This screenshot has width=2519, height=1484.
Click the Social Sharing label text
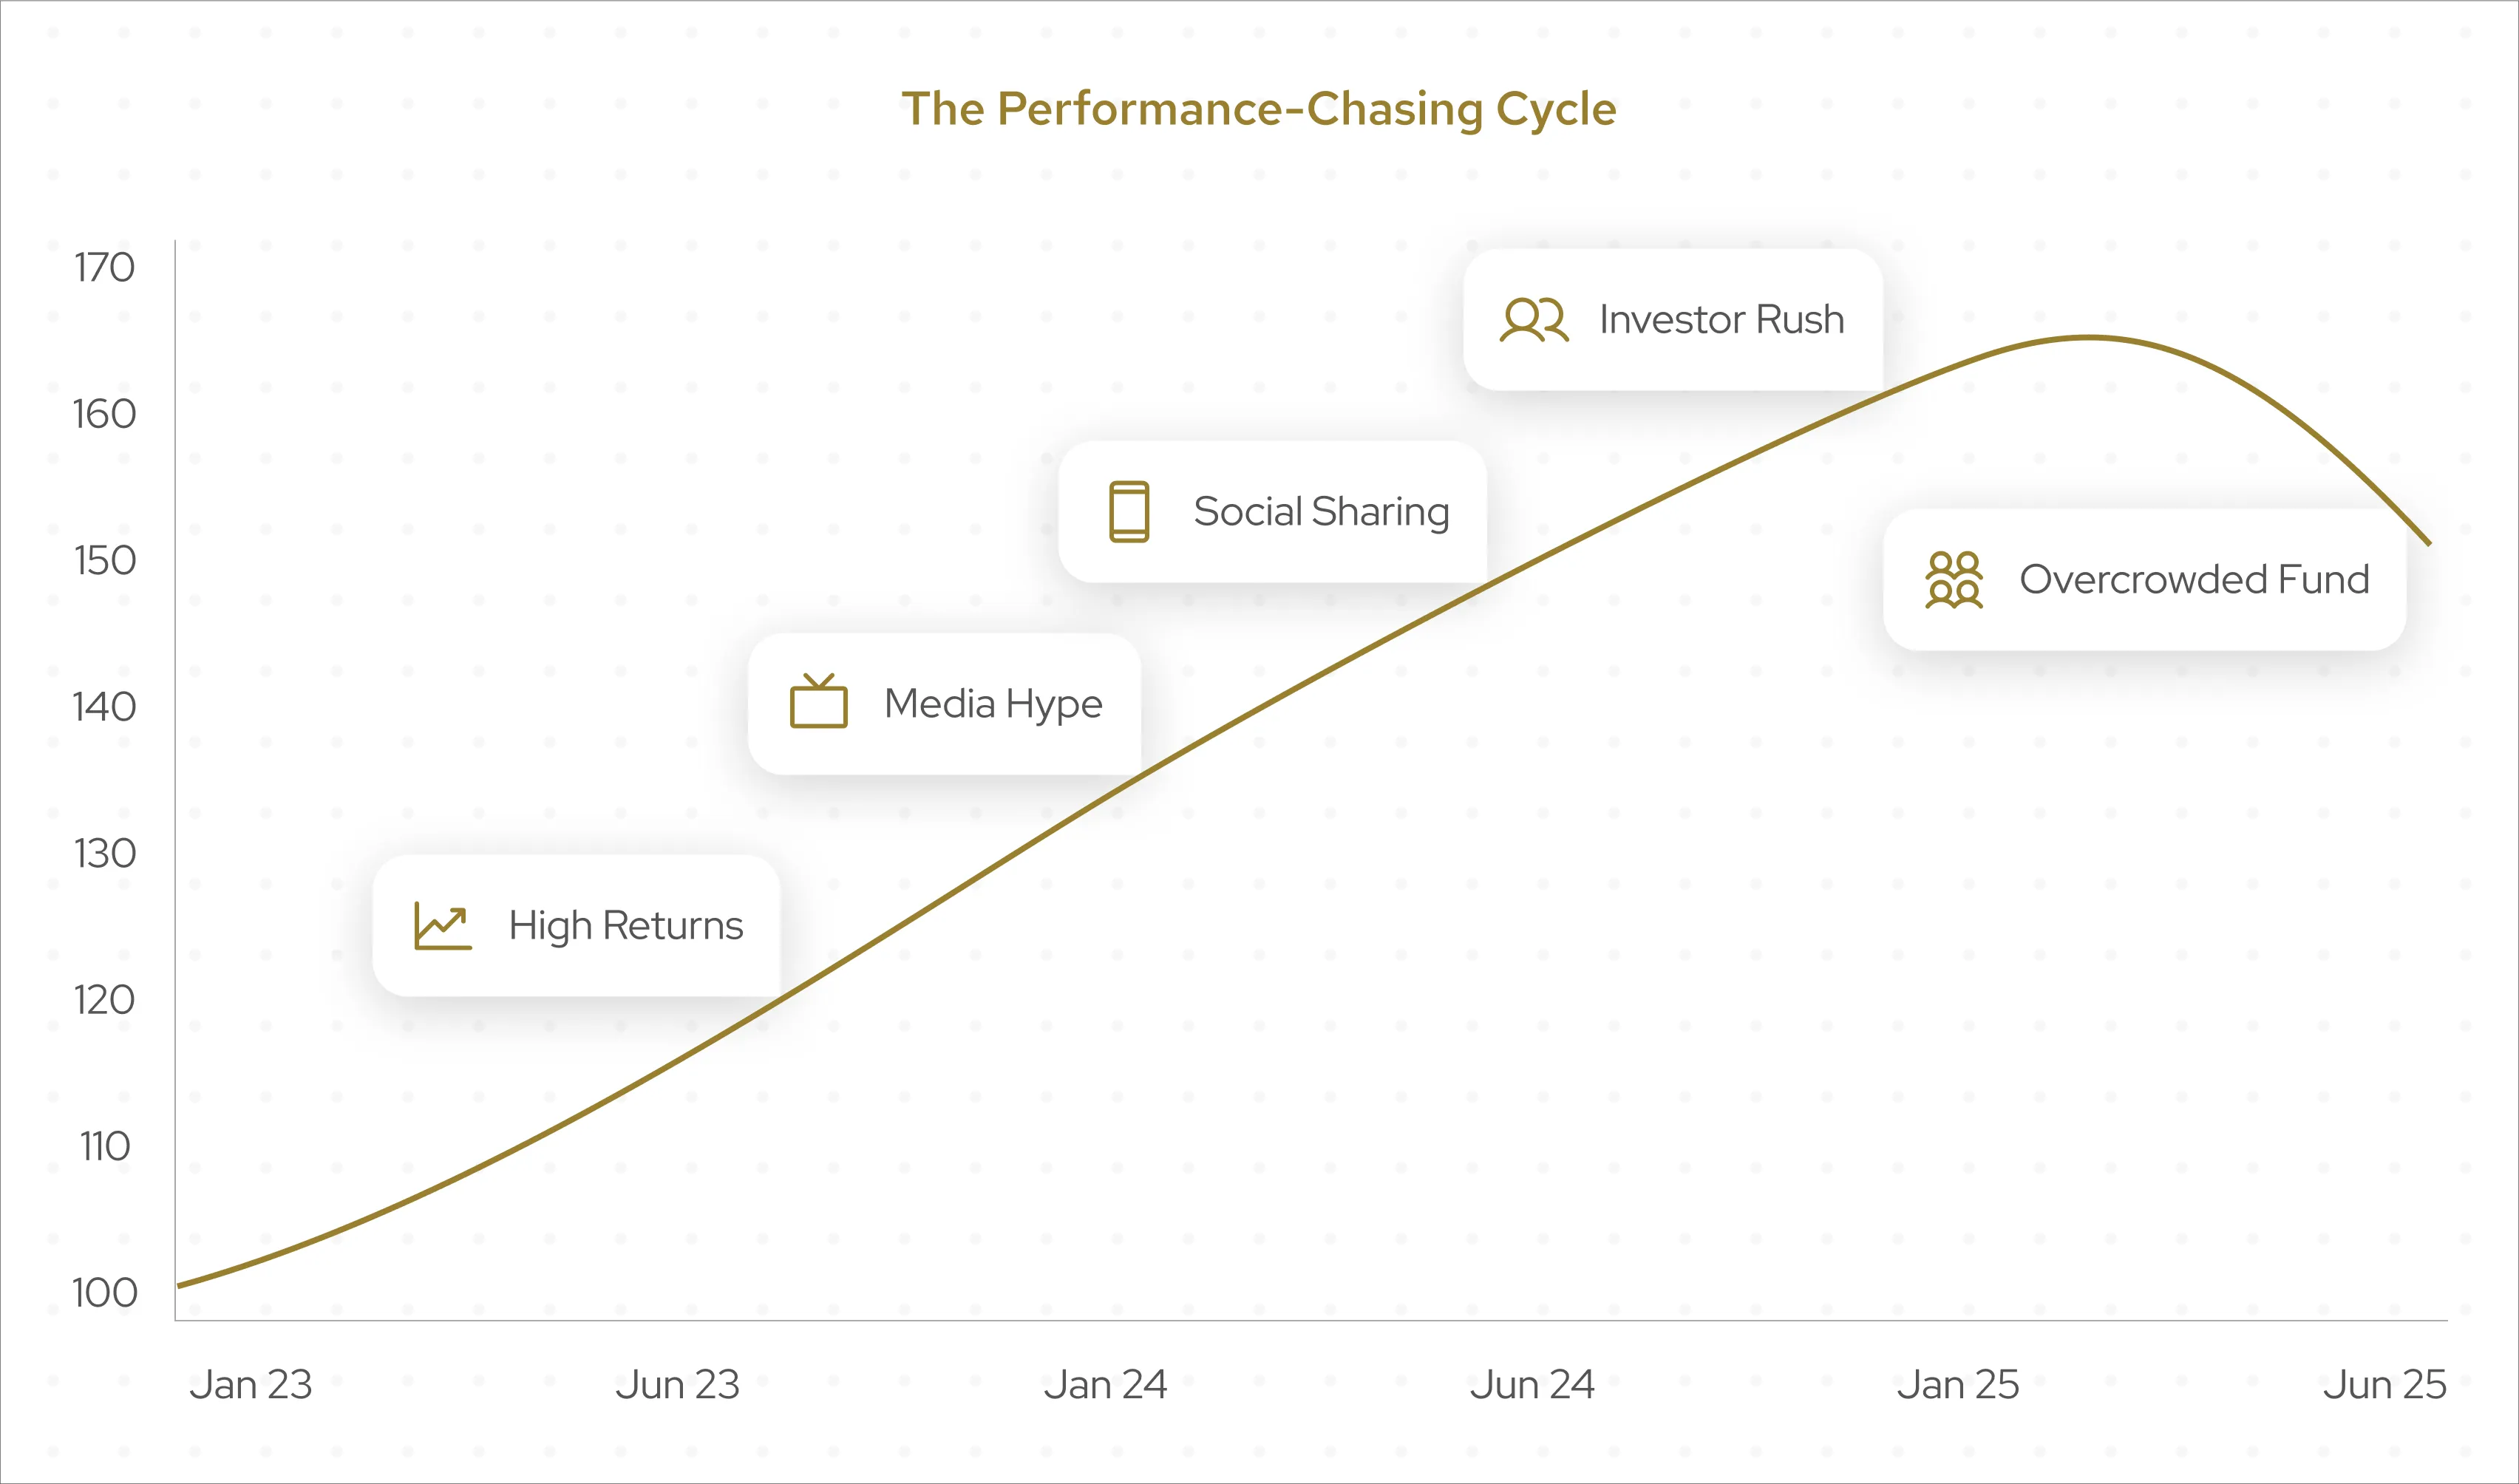tap(1321, 512)
